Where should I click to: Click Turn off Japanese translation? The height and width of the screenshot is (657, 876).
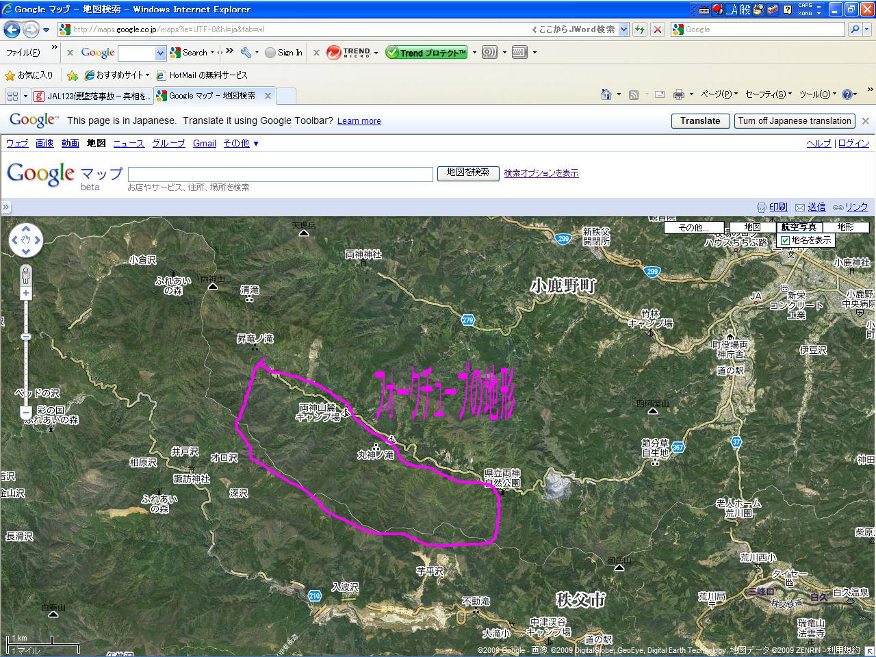(795, 120)
